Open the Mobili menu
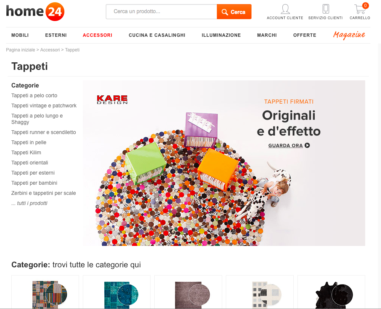The image size is (381, 309). click(x=20, y=35)
